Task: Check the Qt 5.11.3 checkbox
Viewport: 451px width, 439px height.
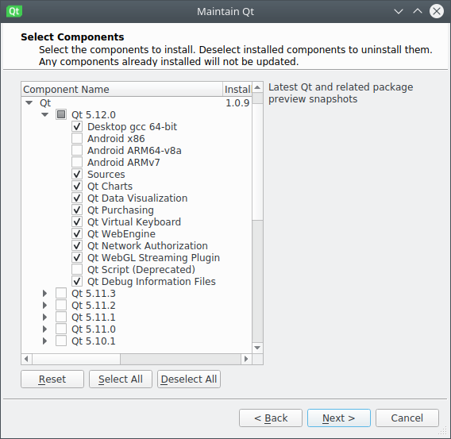Action: pos(61,293)
